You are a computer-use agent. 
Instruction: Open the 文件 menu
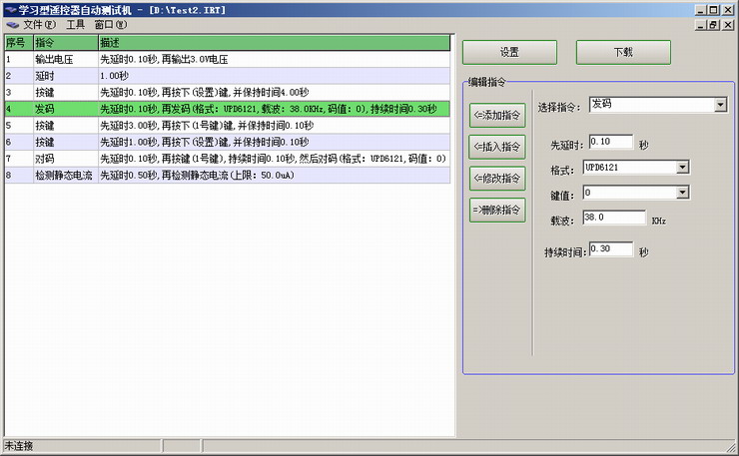point(40,24)
